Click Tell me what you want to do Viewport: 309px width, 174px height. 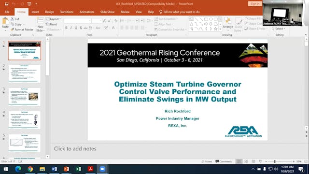[x=179, y=12]
